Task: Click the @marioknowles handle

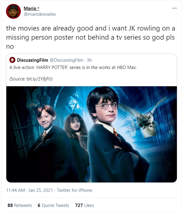Action: (x=39, y=14)
